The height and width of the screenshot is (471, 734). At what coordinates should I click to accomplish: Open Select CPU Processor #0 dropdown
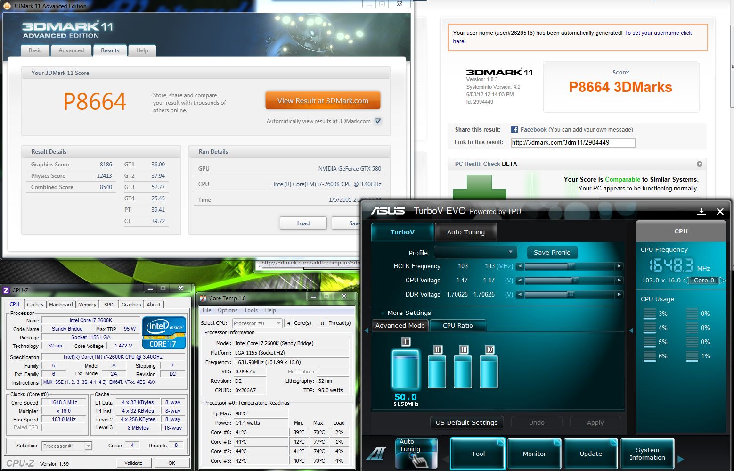[x=257, y=323]
